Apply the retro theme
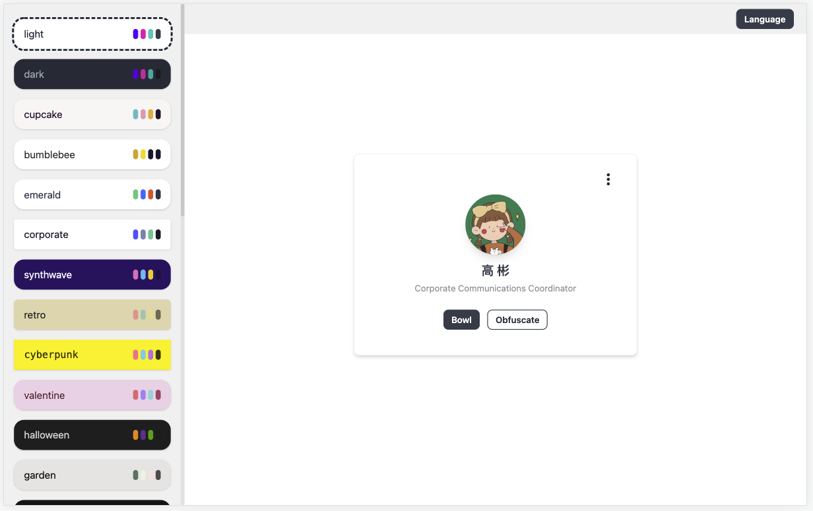Image resolution: width=813 pixels, height=511 pixels. tap(92, 315)
